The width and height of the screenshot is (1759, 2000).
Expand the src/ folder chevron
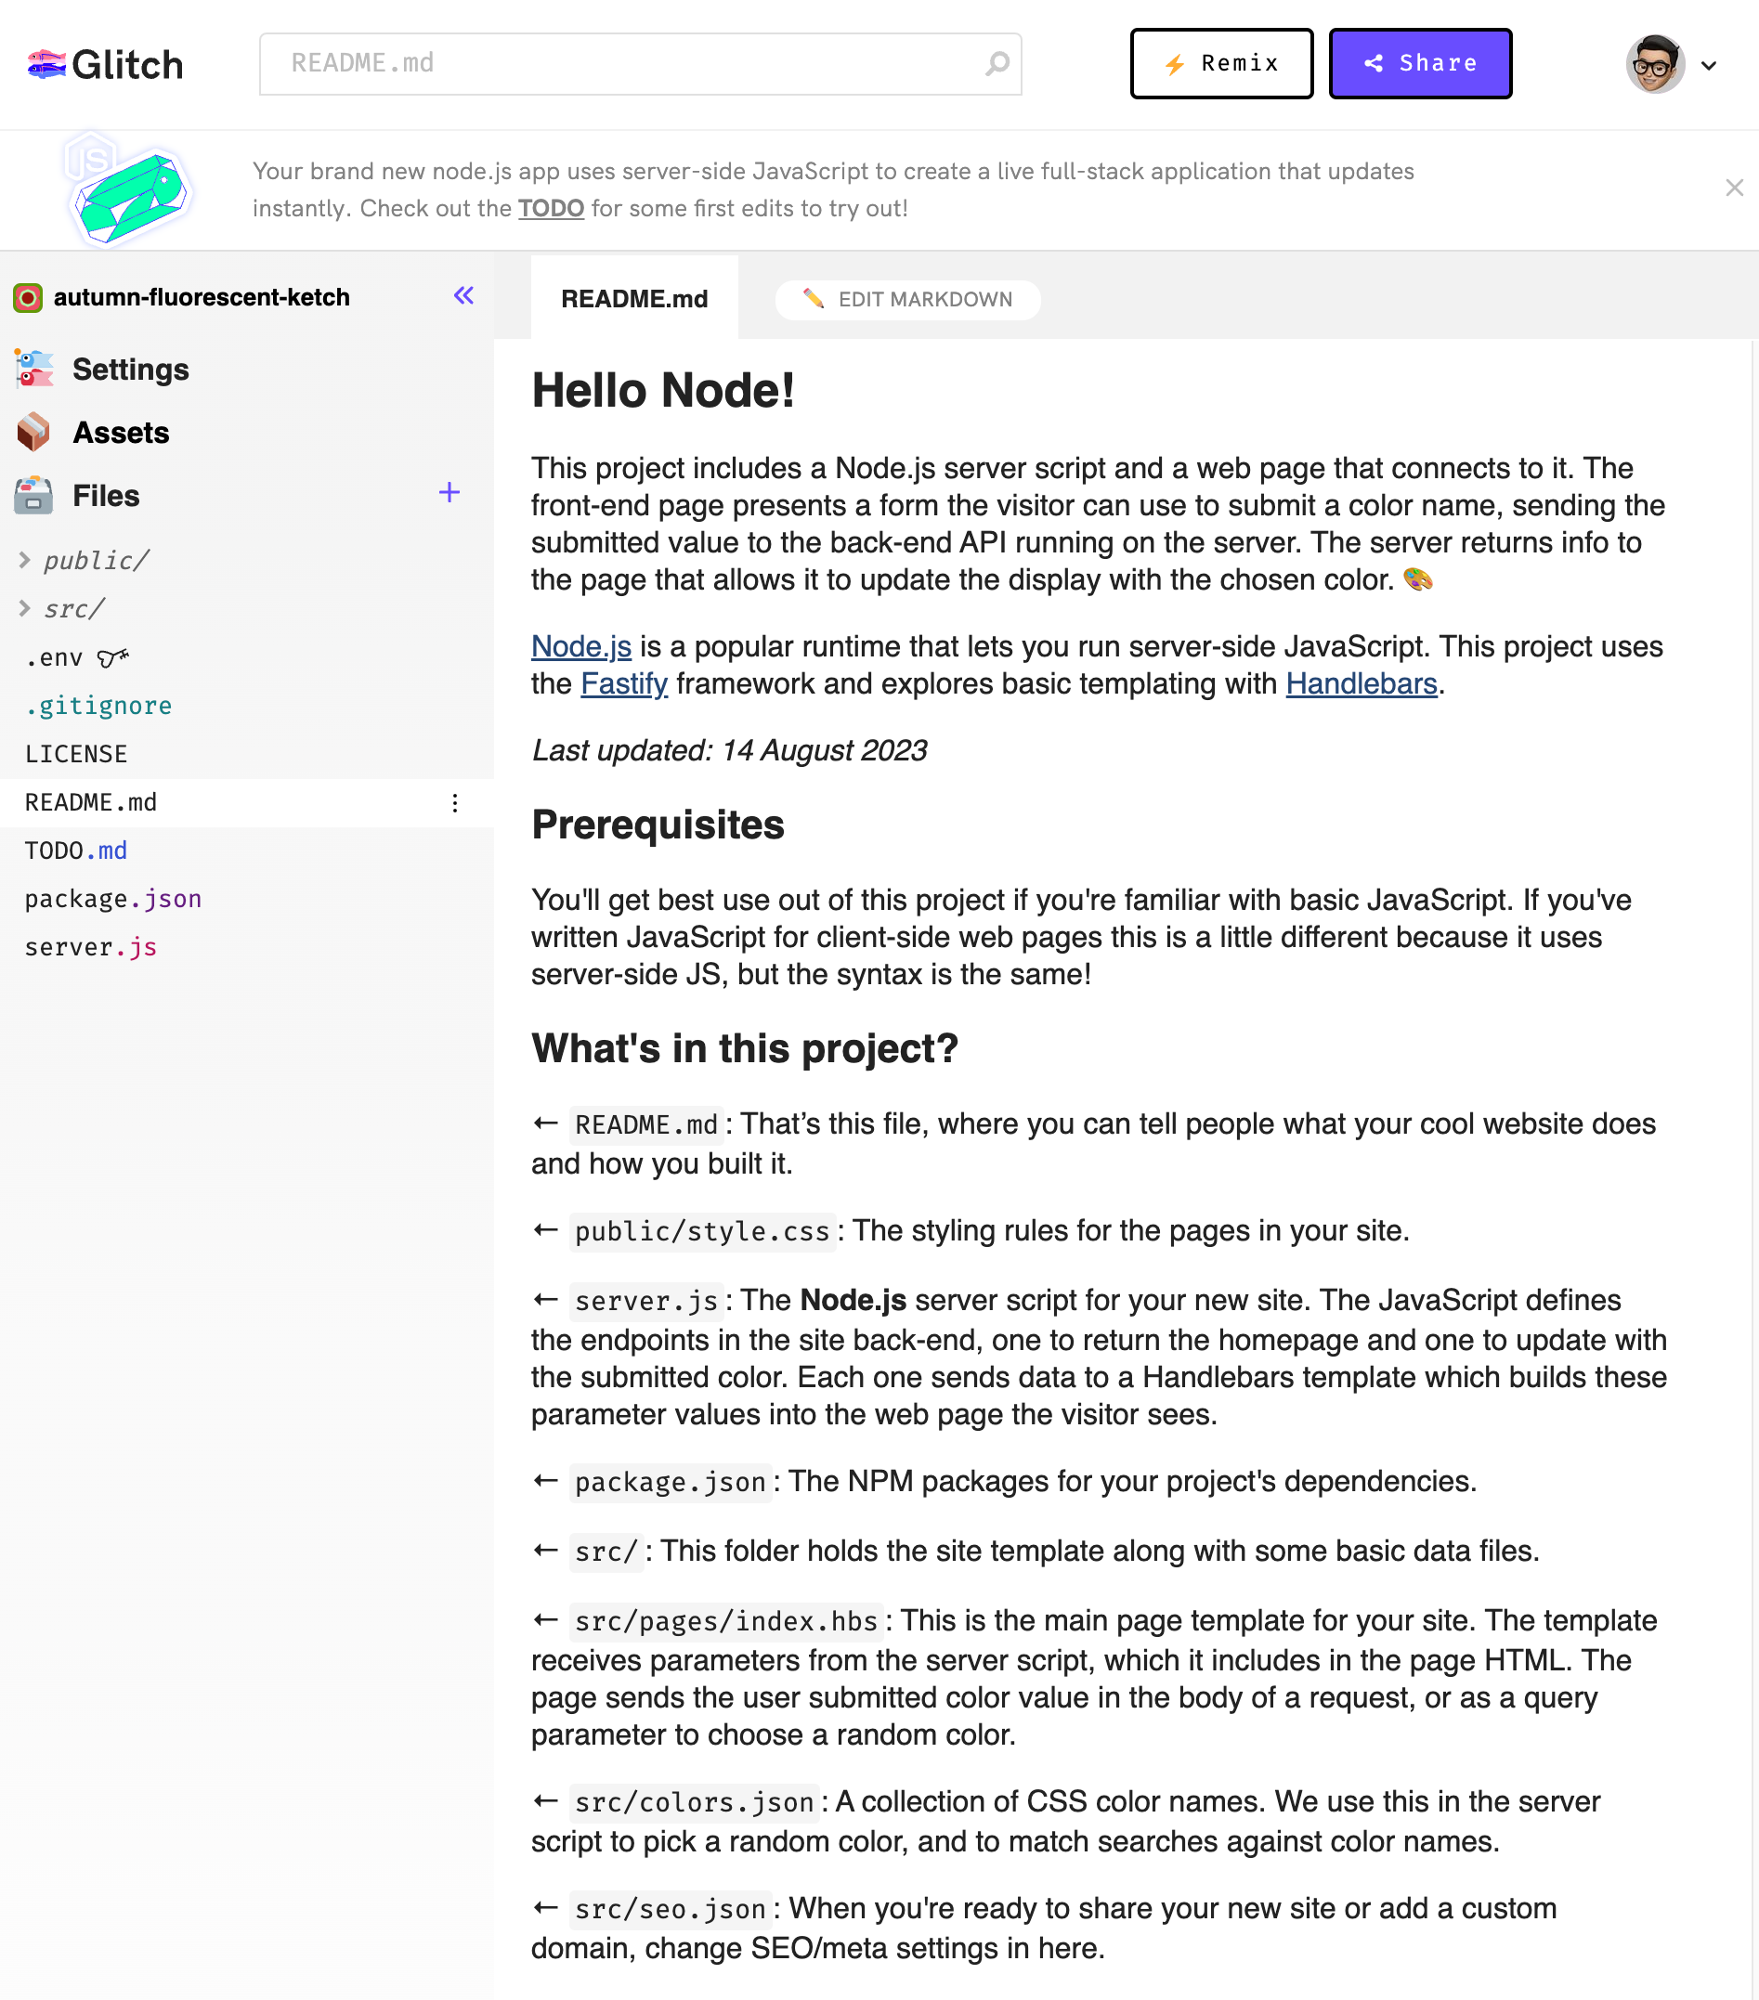(23, 608)
